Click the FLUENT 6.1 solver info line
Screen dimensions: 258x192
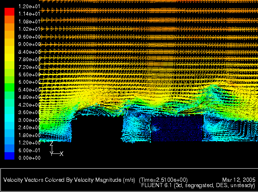click(198, 185)
